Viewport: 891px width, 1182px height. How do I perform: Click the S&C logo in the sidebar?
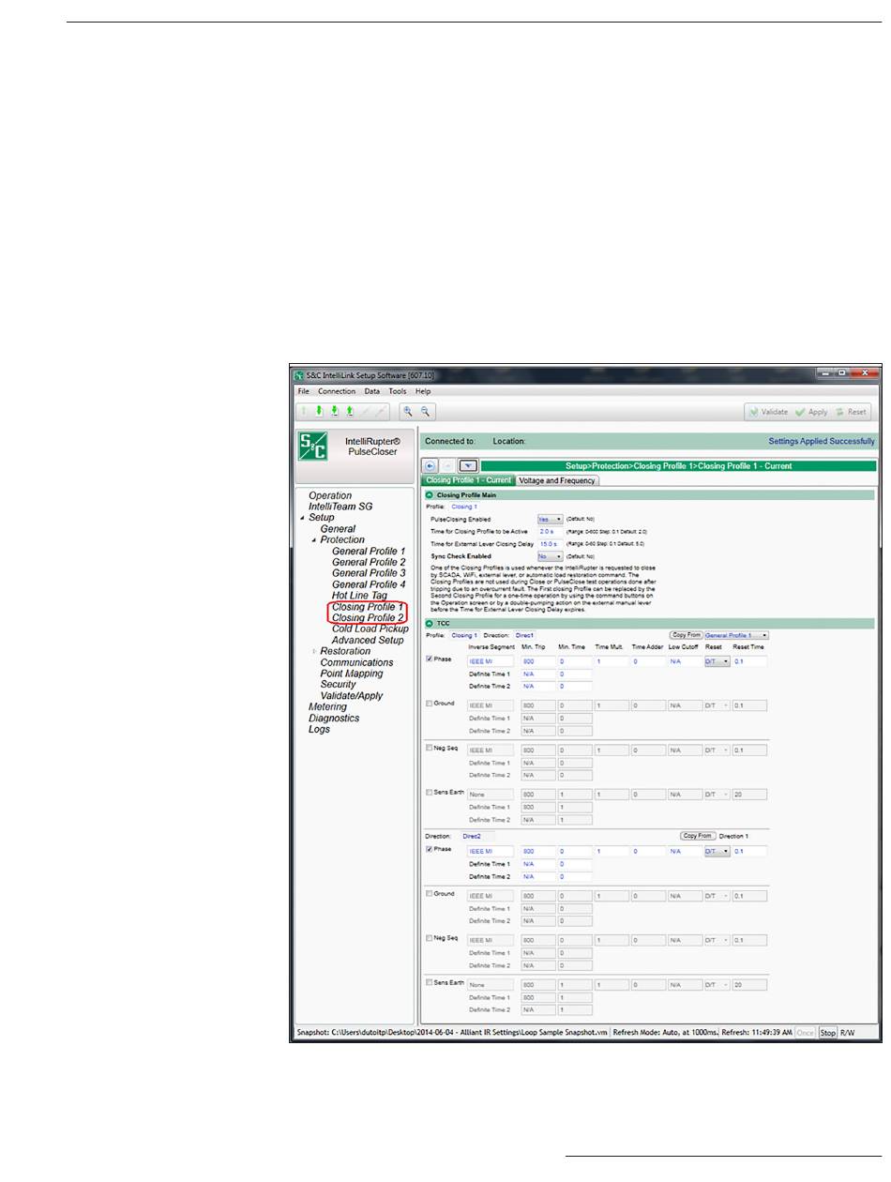pyautogui.click(x=313, y=446)
